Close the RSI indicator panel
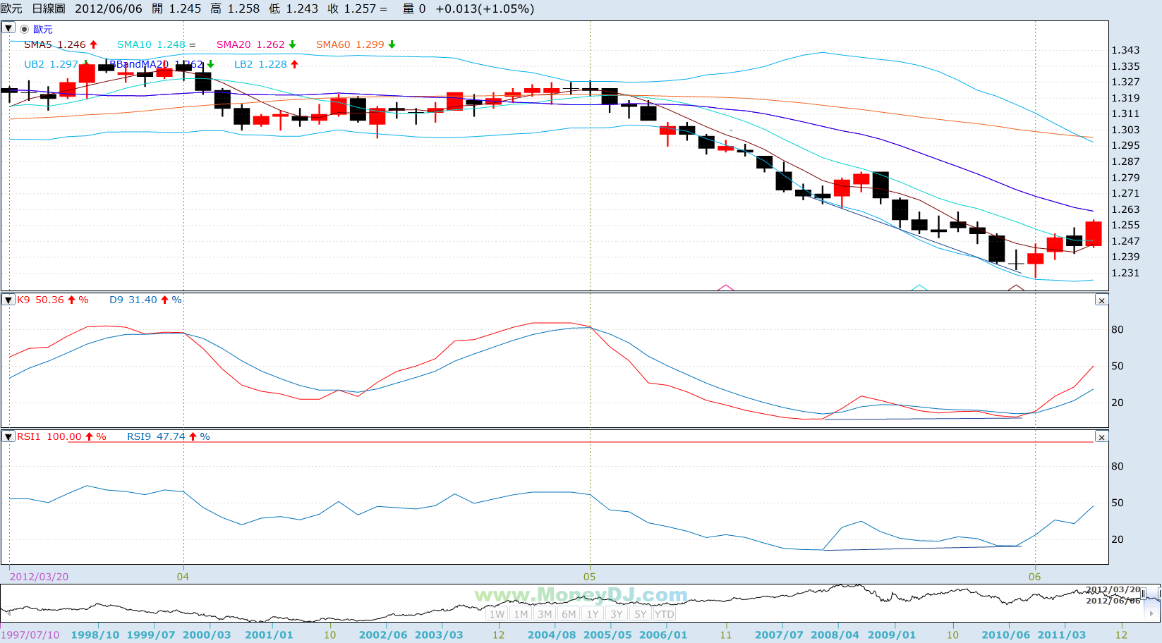Image resolution: width=1162 pixels, height=643 pixels. click(x=1101, y=437)
